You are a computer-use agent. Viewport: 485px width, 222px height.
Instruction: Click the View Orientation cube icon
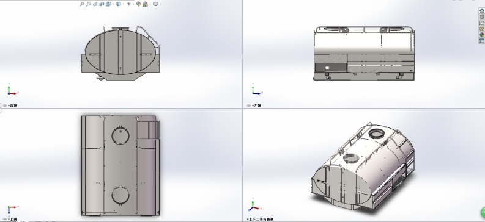point(108,4)
